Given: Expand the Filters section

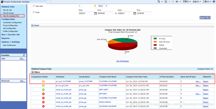Looking at the screenshot, I should pos(33,72).
